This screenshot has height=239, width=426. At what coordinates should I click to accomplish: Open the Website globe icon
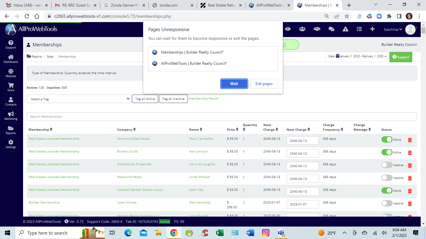pyautogui.click(x=11, y=73)
